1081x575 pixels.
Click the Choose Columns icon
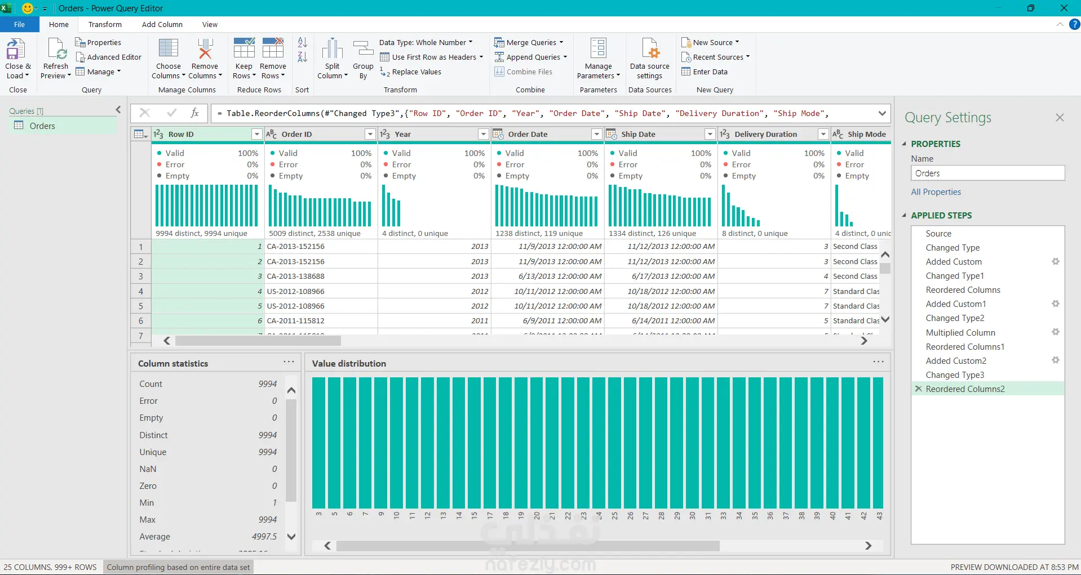pos(169,48)
